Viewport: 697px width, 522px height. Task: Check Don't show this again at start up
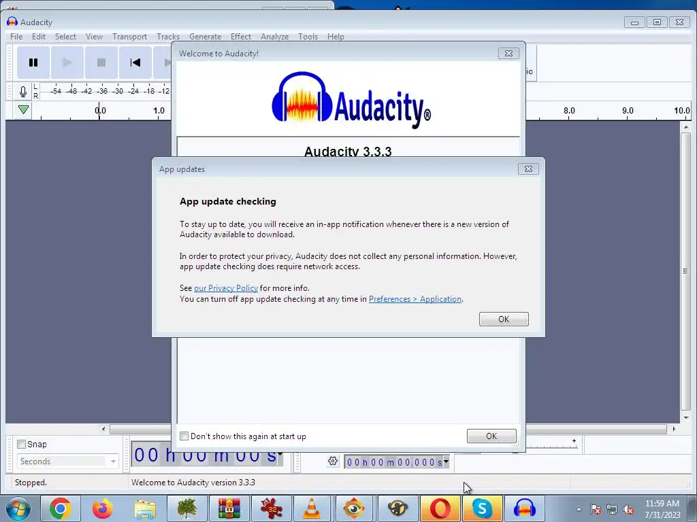[184, 436]
